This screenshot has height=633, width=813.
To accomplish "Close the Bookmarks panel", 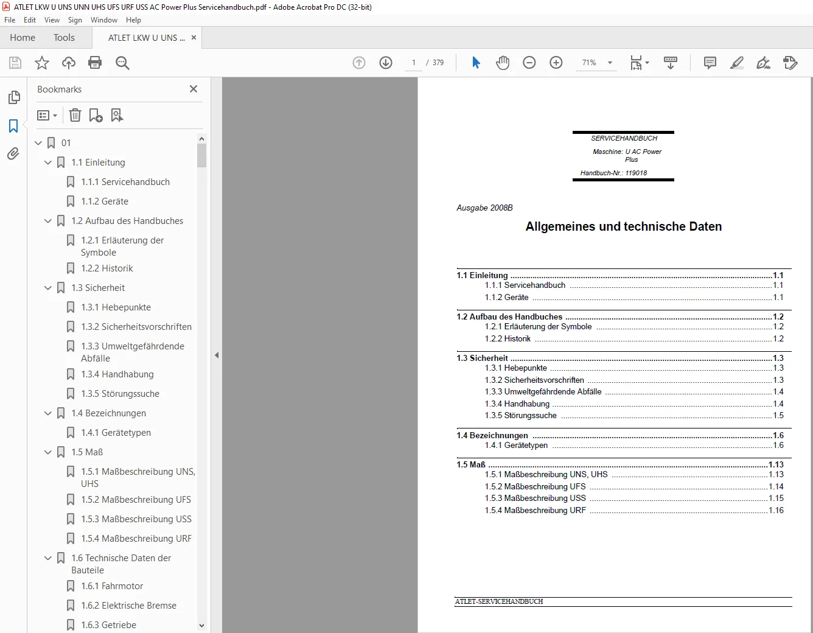I will (x=194, y=89).
